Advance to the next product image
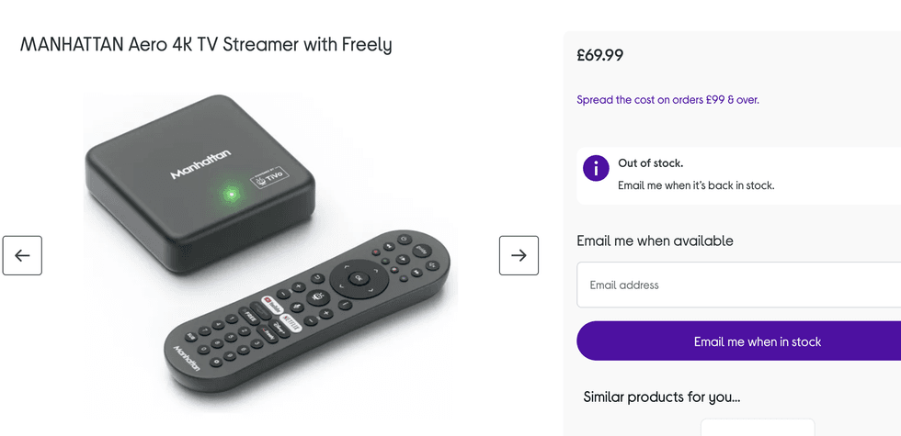 pos(519,256)
